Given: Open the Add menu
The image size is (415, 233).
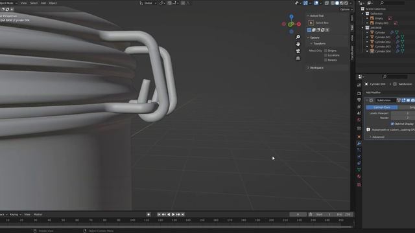Looking at the screenshot, I should [x=43, y=3].
